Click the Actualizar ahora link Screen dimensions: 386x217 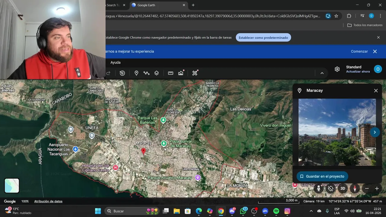(358, 72)
